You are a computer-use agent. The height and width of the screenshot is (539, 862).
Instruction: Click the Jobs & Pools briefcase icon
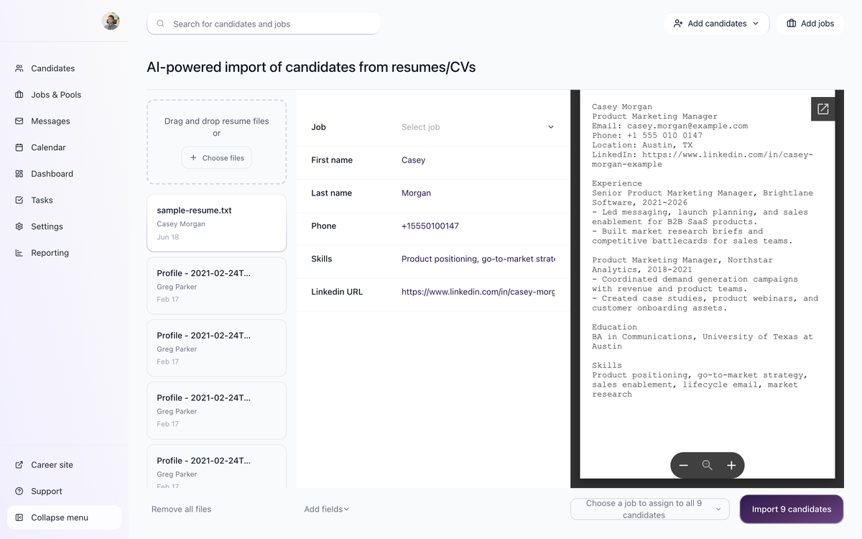(x=19, y=95)
